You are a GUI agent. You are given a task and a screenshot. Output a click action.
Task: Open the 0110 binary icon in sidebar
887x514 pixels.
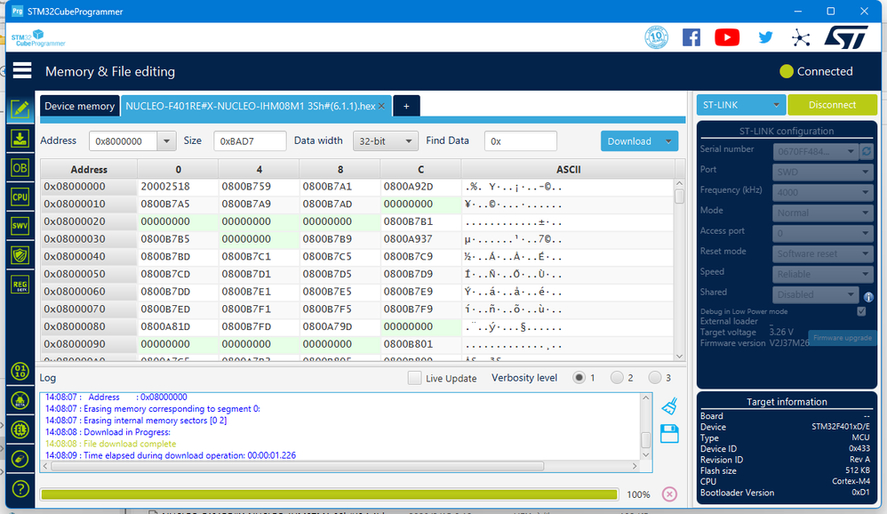20,372
